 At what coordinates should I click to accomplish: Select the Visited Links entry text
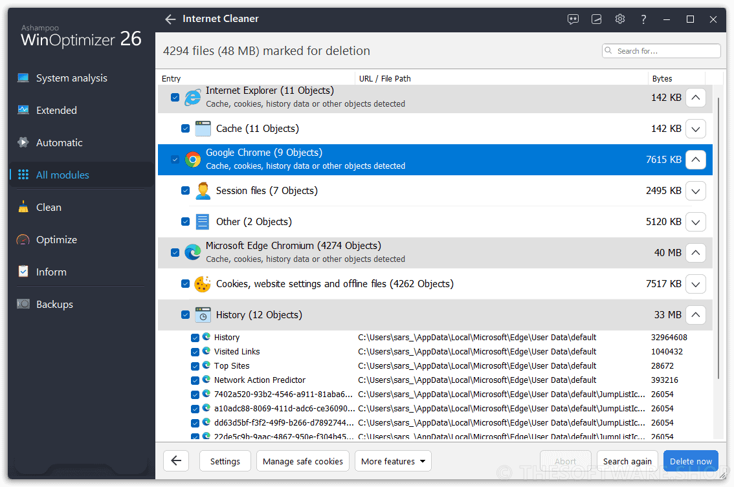(x=237, y=351)
